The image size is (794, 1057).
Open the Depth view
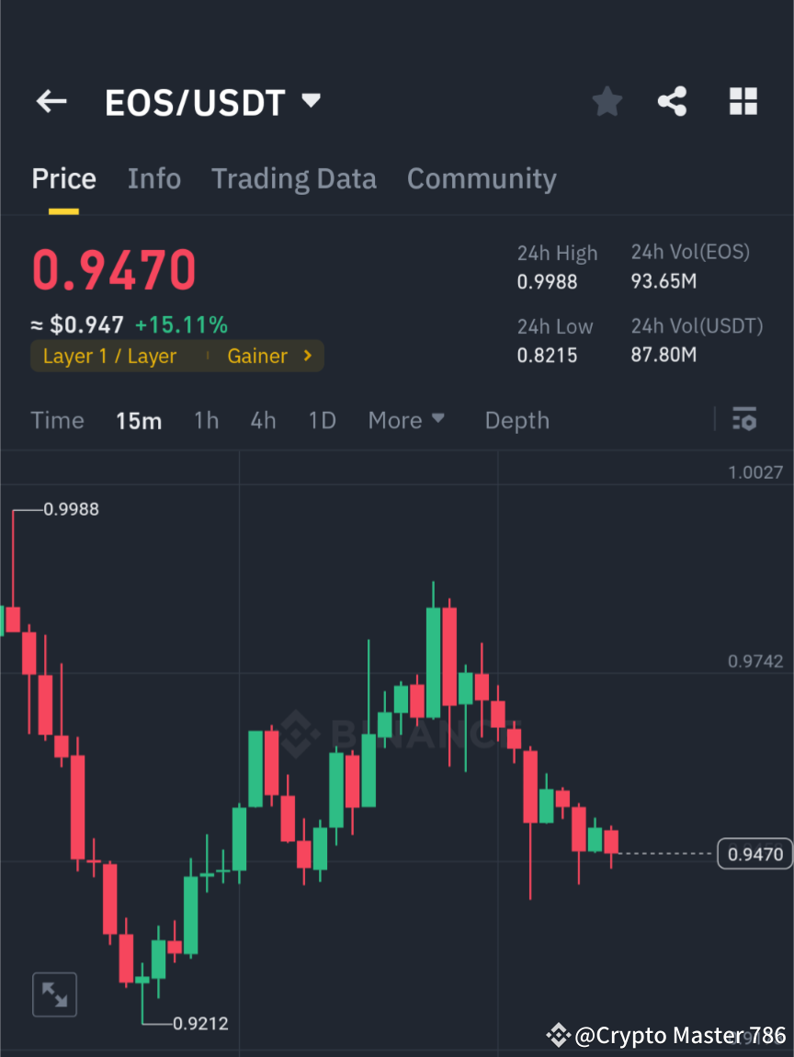pos(516,420)
